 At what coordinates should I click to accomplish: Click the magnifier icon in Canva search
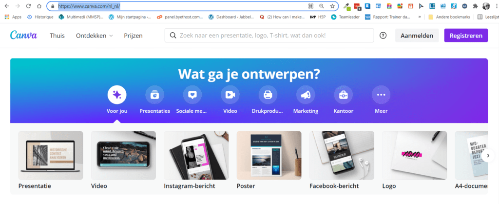[x=173, y=35]
